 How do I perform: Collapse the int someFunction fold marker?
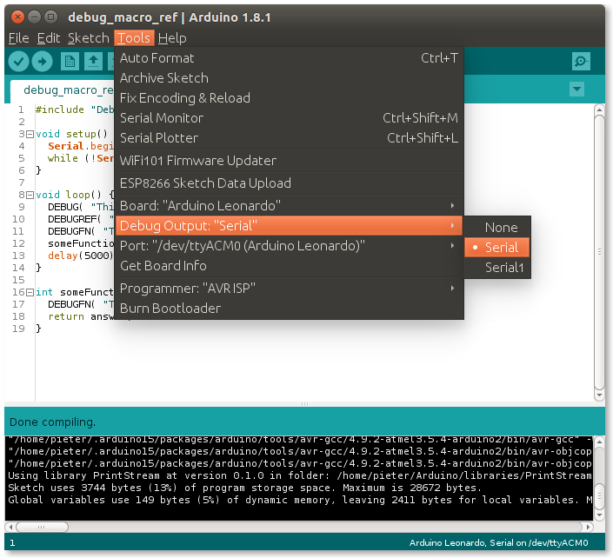(30, 293)
